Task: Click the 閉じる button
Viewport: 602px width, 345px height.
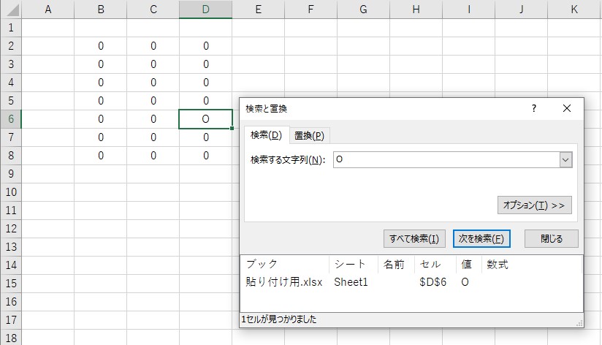Action: click(x=552, y=239)
